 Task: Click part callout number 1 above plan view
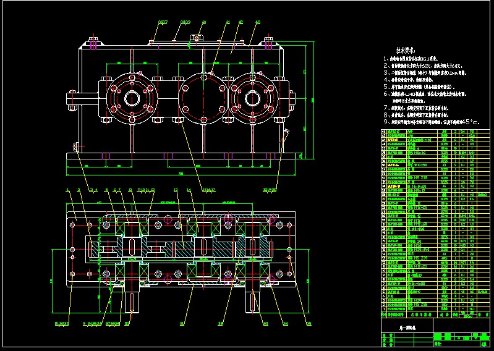tap(67, 190)
